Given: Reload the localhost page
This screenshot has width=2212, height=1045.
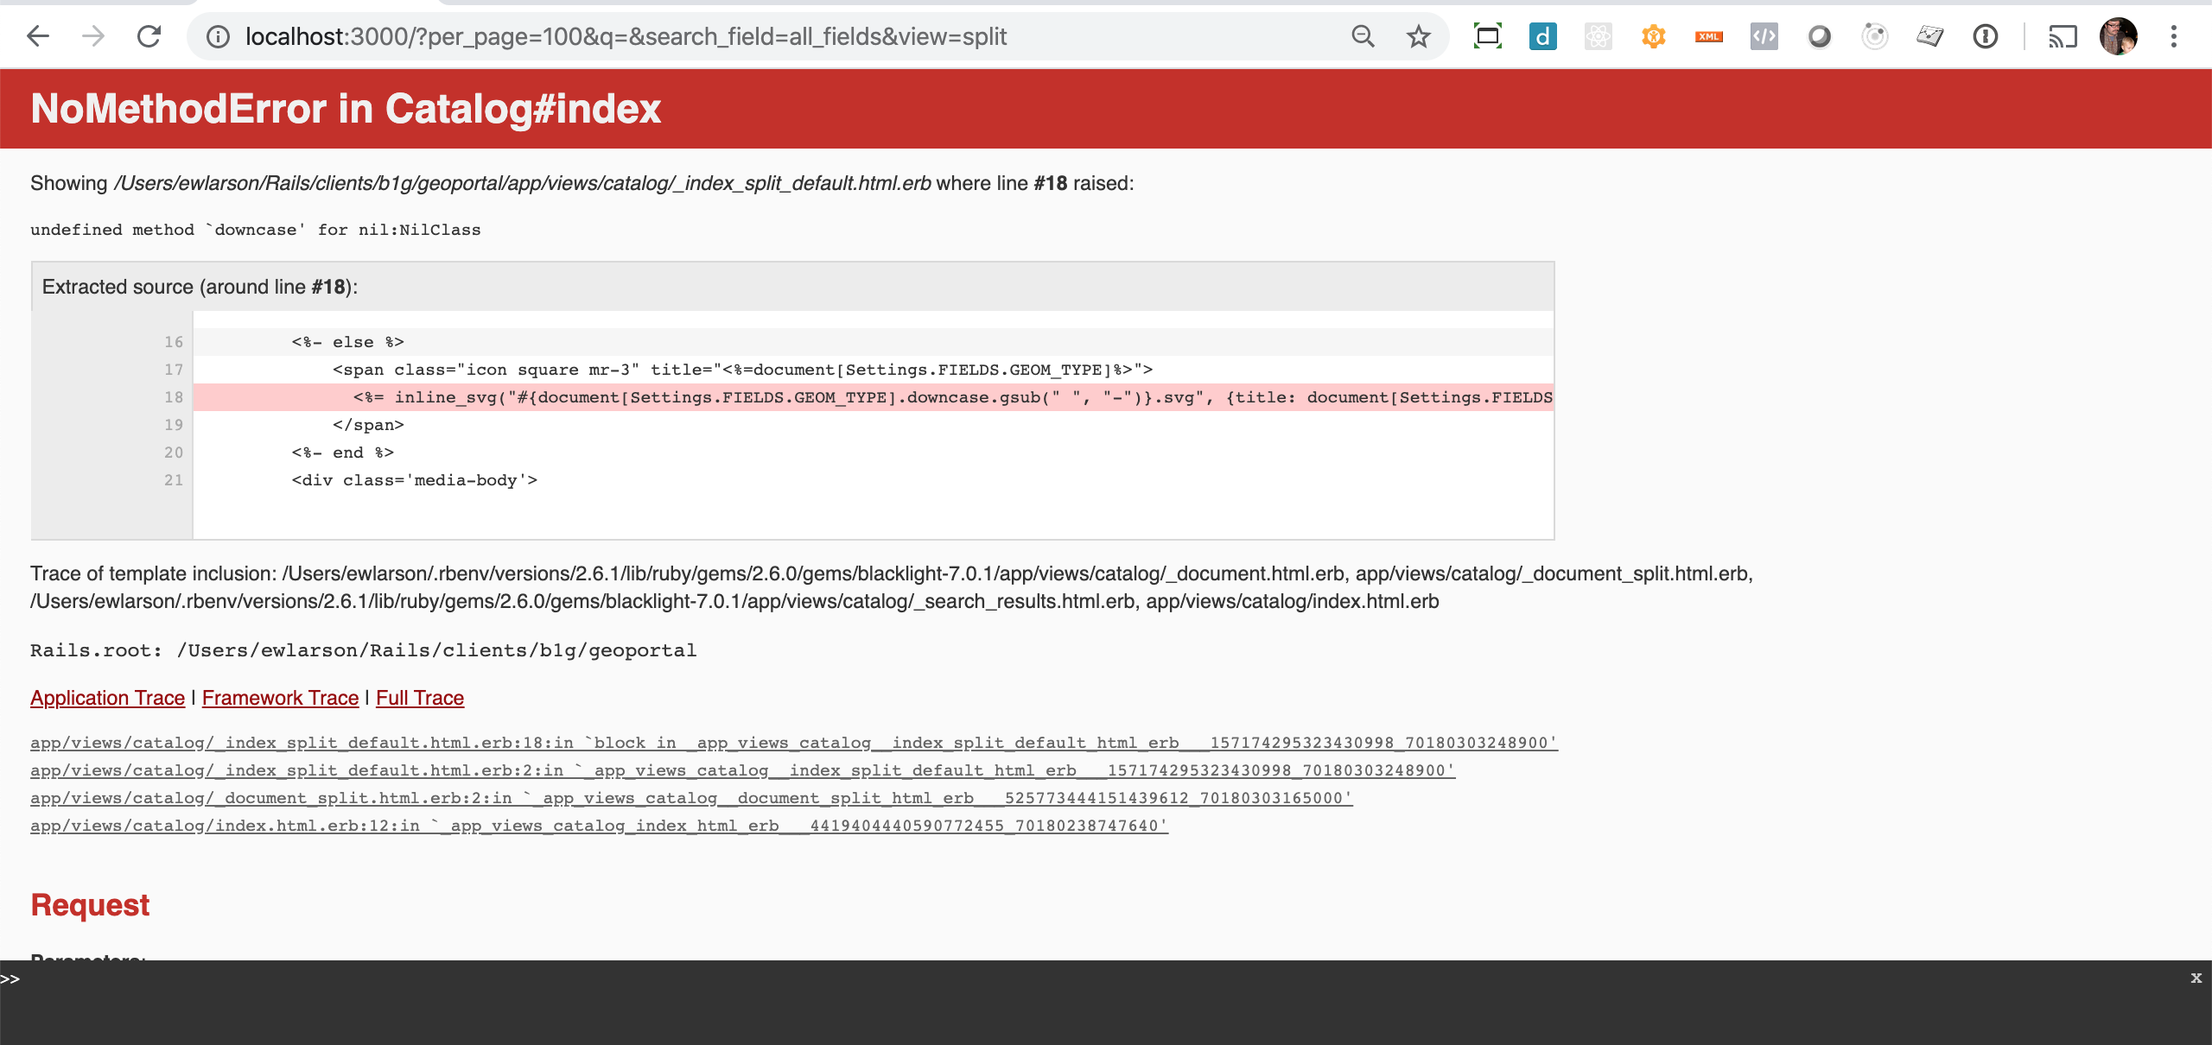Looking at the screenshot, I should point(149,36).
